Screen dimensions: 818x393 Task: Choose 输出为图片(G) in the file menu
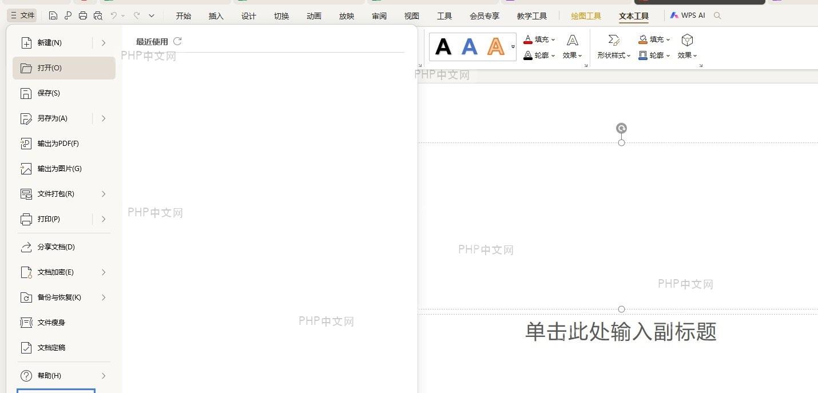point(64,169)
